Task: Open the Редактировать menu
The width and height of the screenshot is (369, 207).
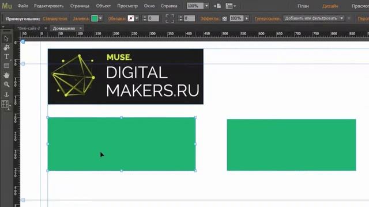Action: [48, 6]
